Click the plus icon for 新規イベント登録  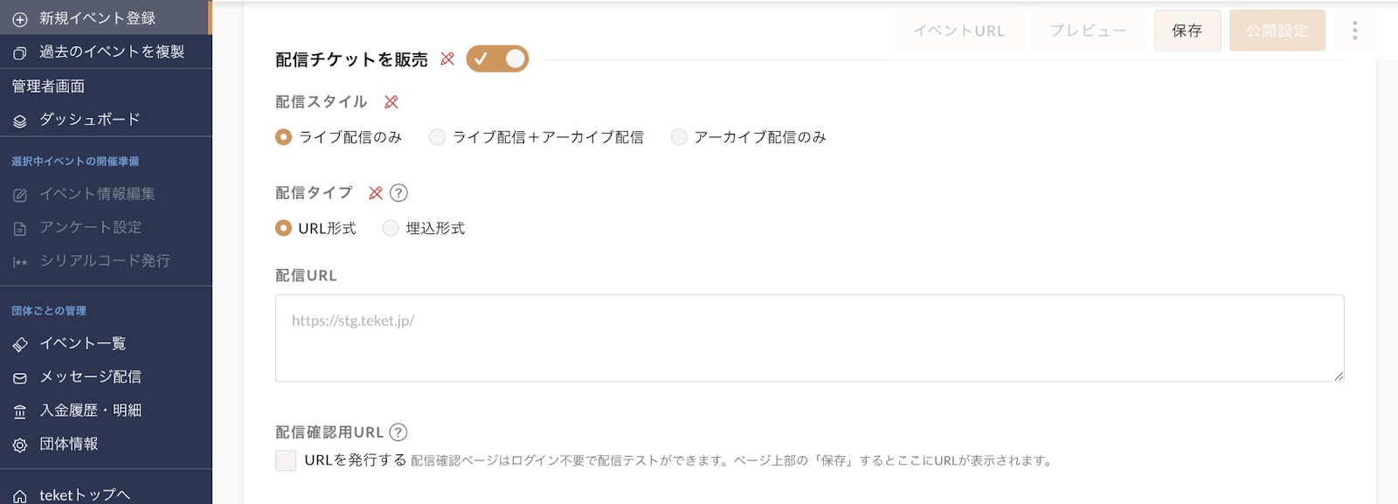[20, 18]
